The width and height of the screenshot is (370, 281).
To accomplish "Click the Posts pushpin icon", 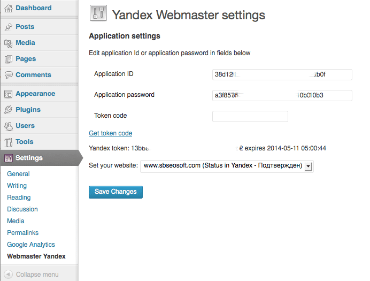I will [x=9, y=27].
